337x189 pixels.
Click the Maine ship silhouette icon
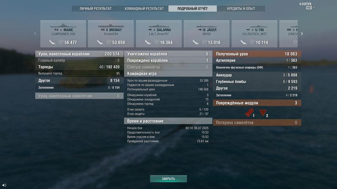pyautogui.click(x=63, y=26)
